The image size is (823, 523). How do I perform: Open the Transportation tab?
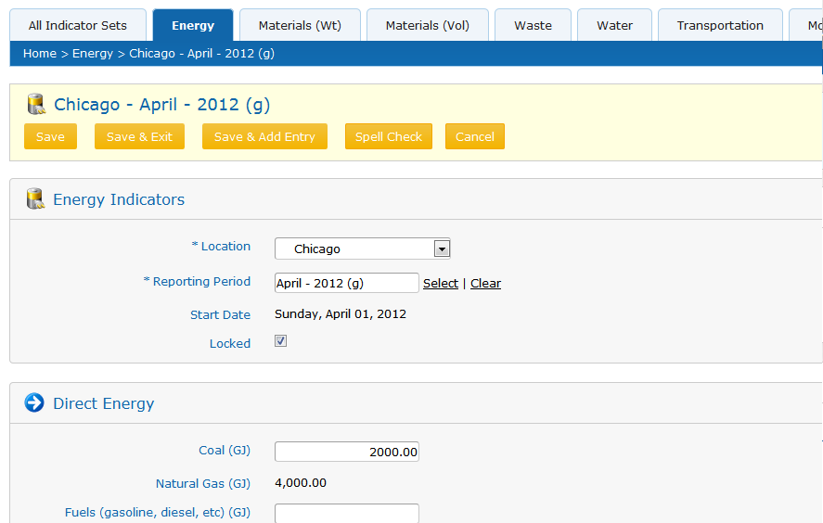pos(720,25)
